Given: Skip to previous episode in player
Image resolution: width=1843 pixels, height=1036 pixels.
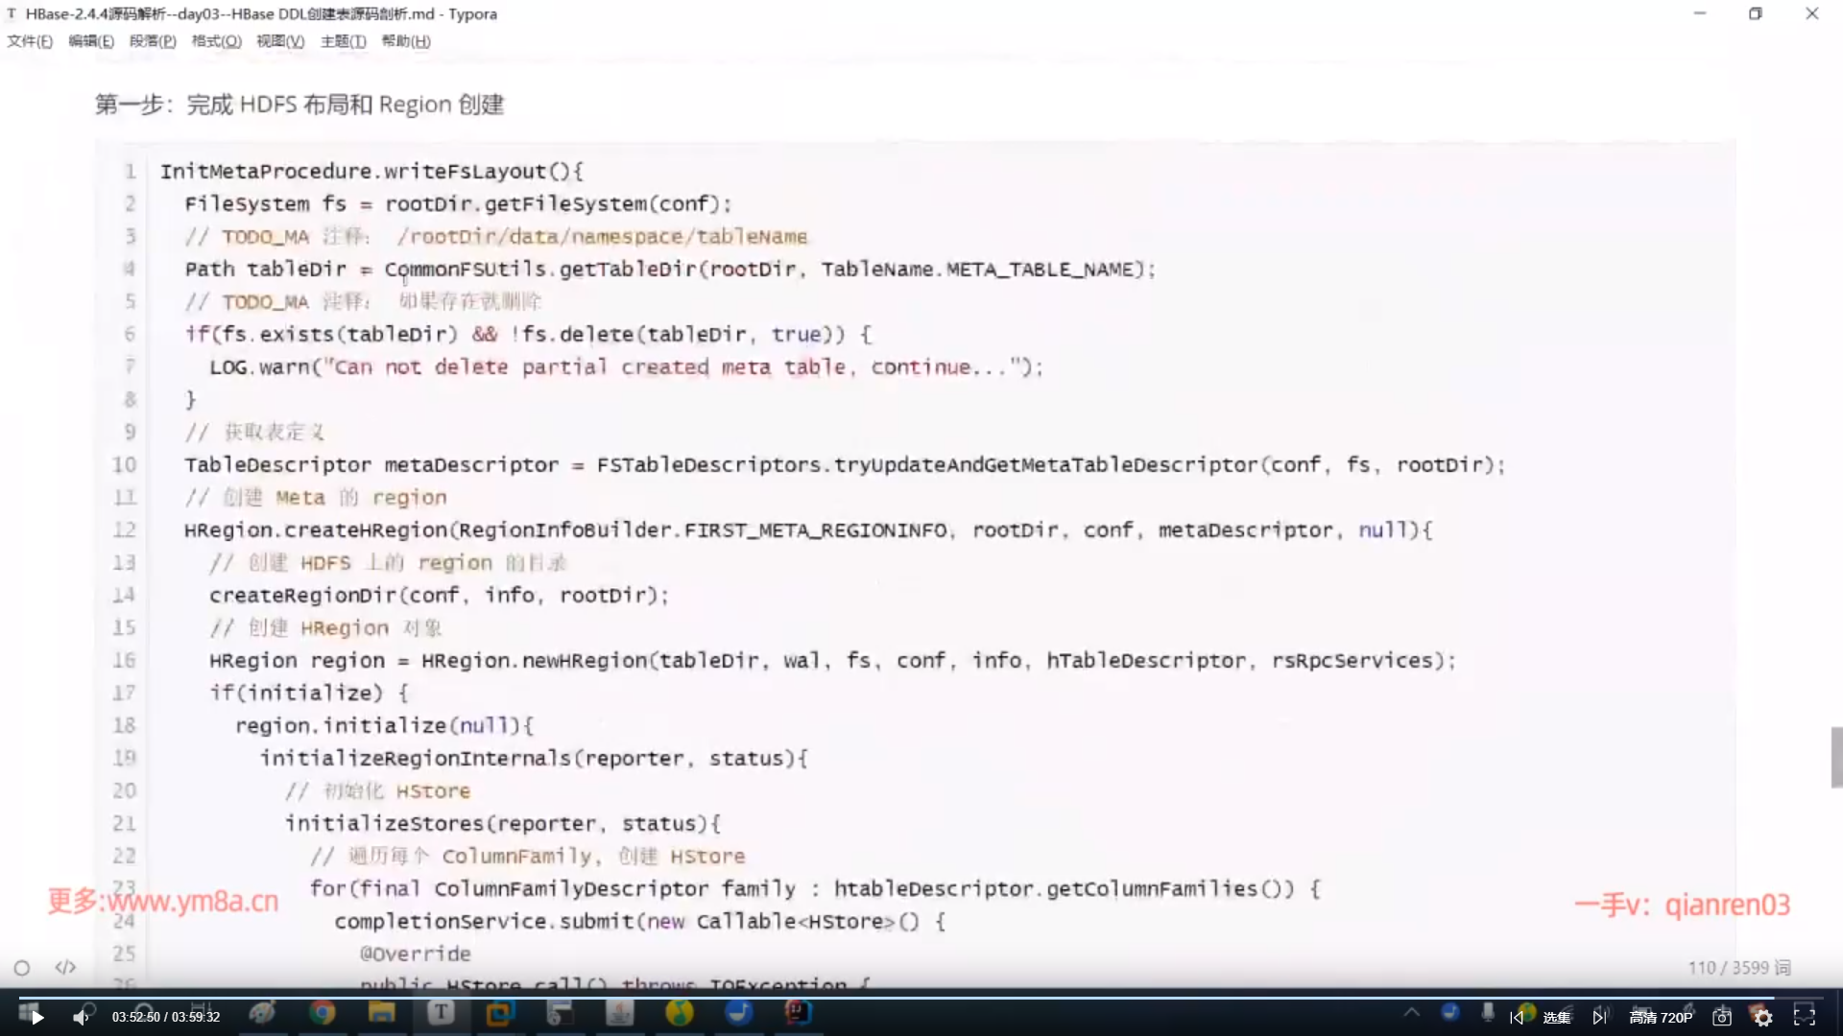Looking at the screenshot, I should click(x=1516, y=1017).
